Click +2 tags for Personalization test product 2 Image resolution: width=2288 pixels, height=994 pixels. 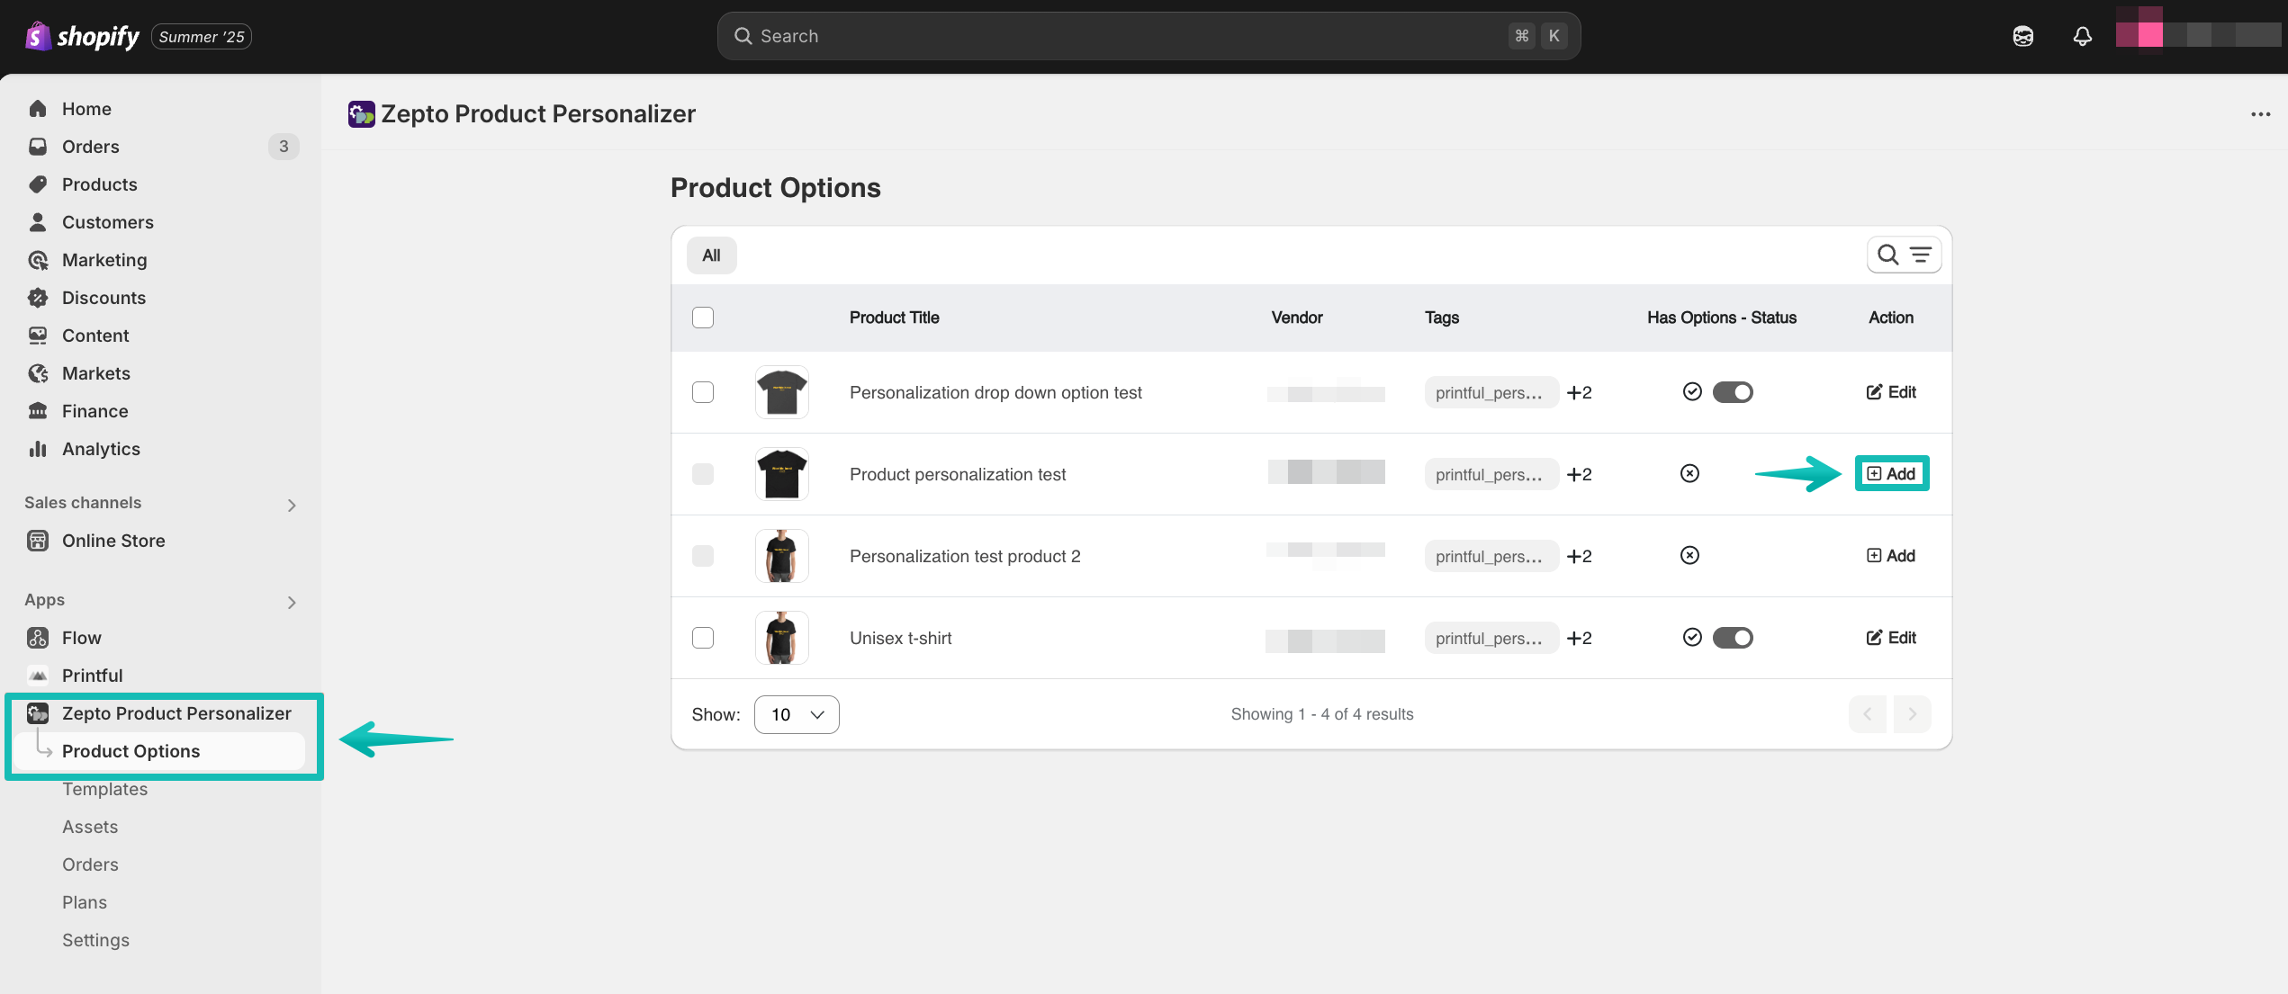pyautogui.click(x=1580, y=556)
